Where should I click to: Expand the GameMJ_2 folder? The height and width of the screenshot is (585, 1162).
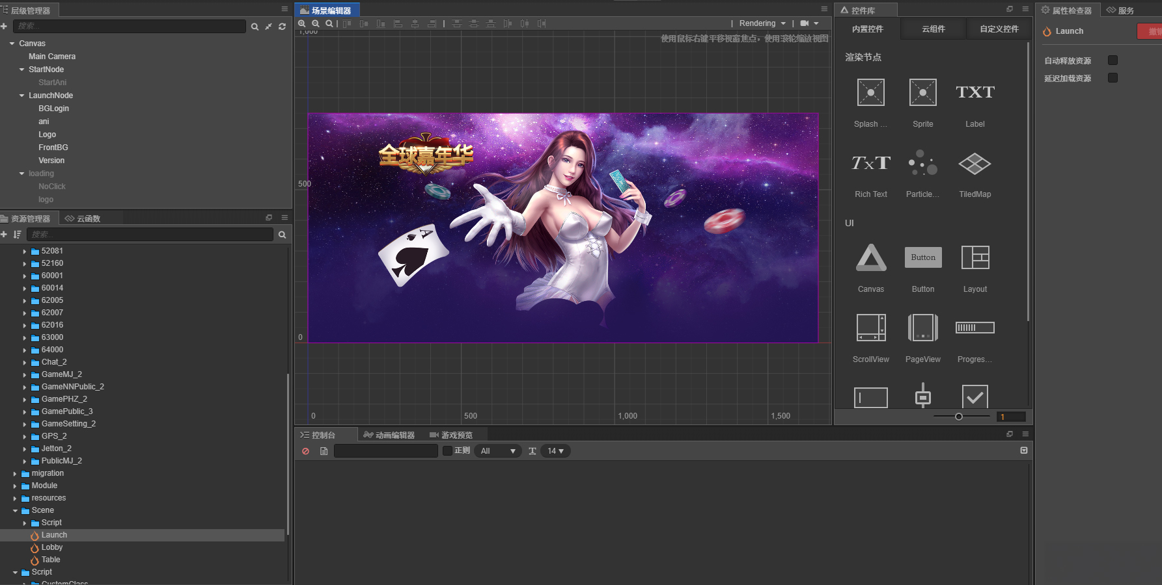25,375
